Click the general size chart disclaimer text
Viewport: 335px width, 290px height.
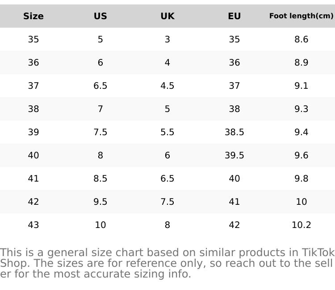(167, 263)
